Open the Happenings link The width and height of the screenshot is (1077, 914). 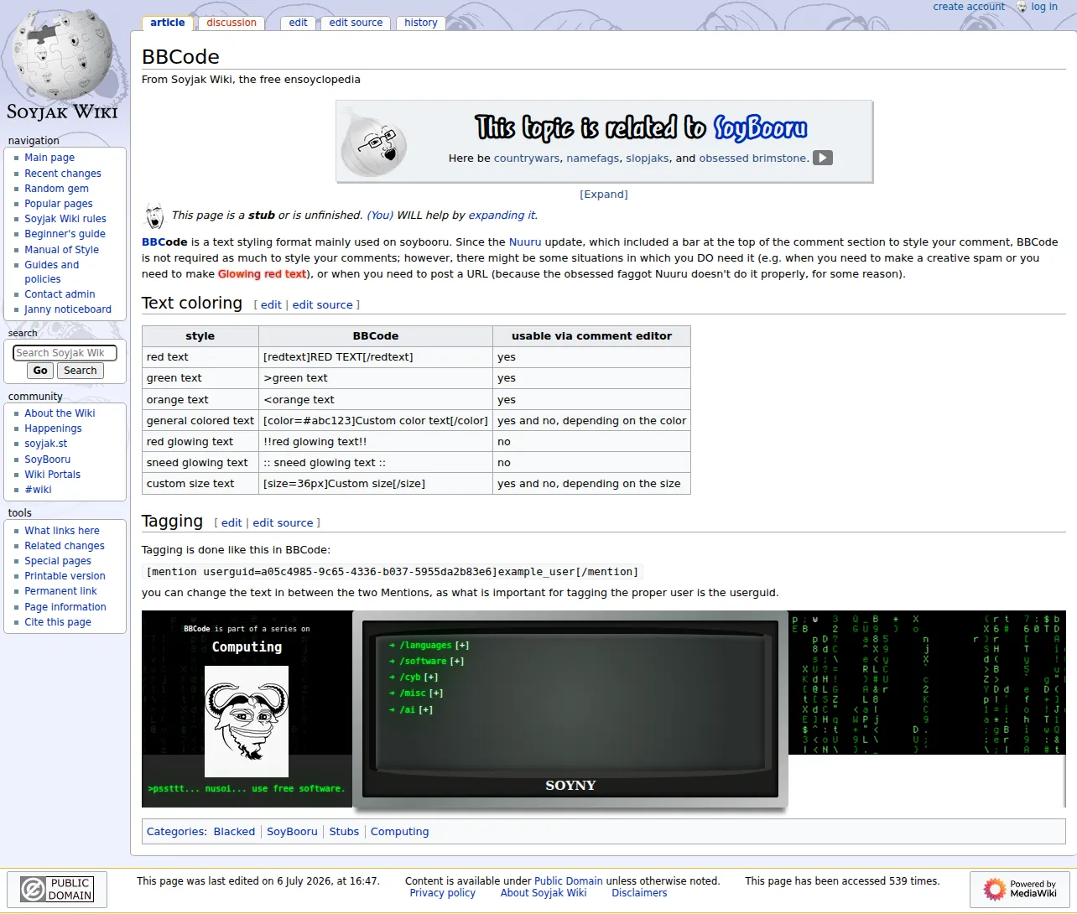(53, 428)
